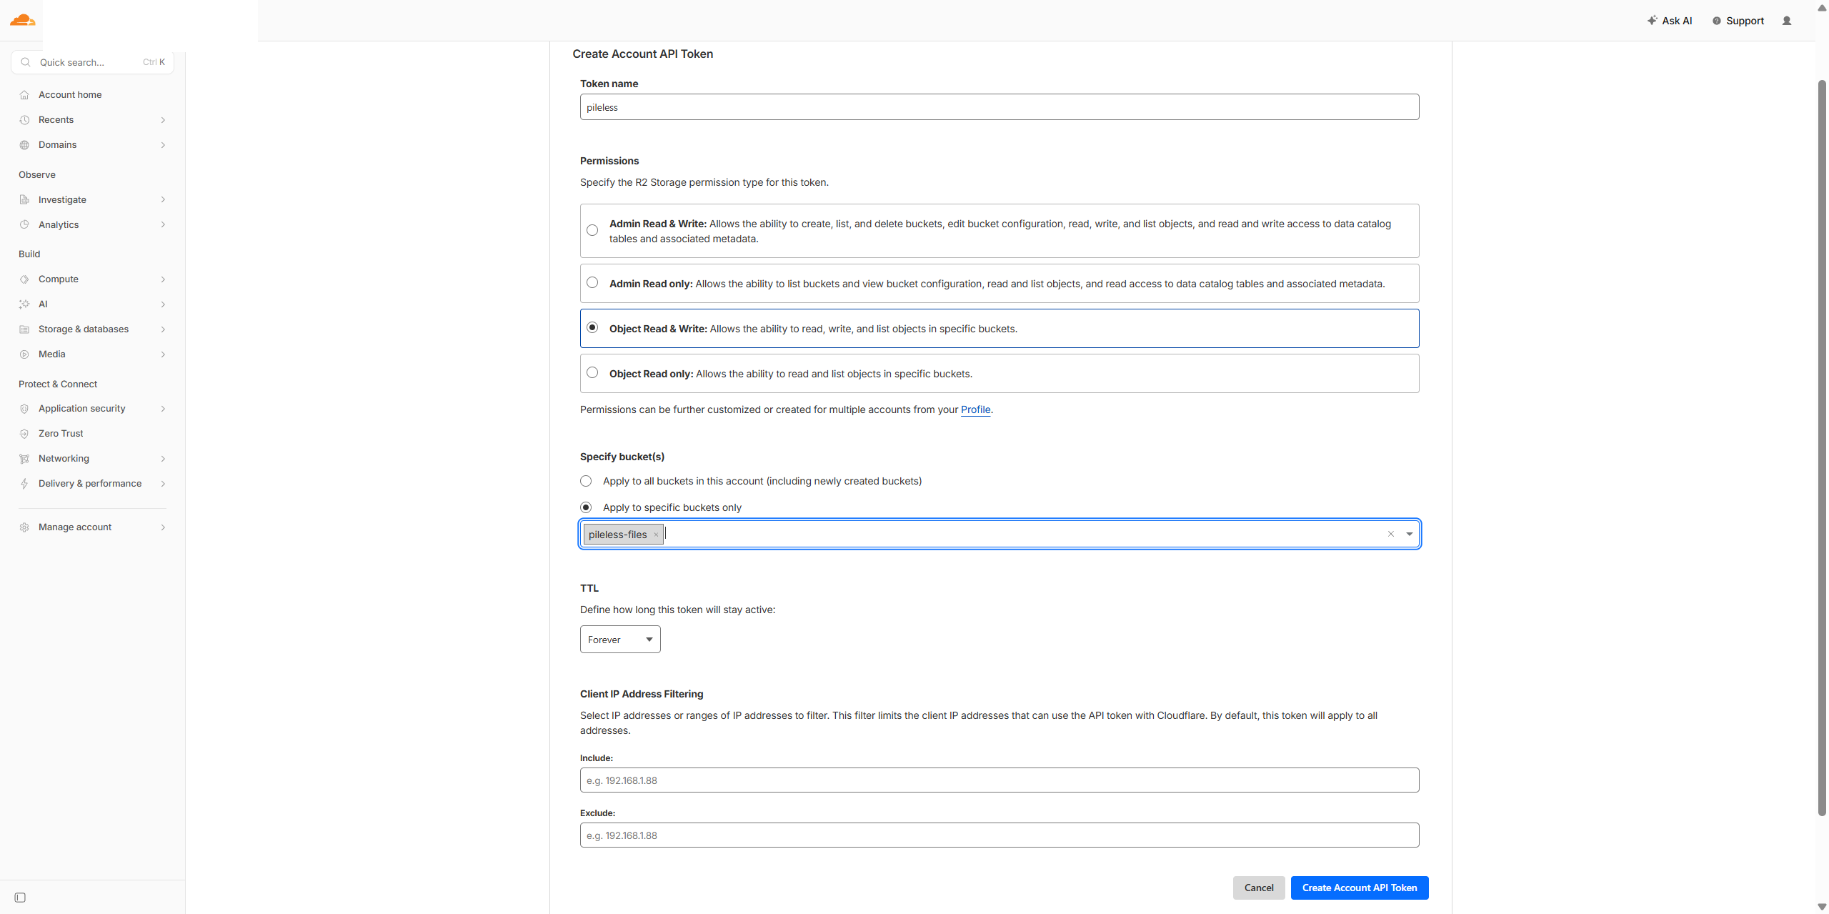Open the bucket selector dropdown arrow

click(x=1410, y=534)
